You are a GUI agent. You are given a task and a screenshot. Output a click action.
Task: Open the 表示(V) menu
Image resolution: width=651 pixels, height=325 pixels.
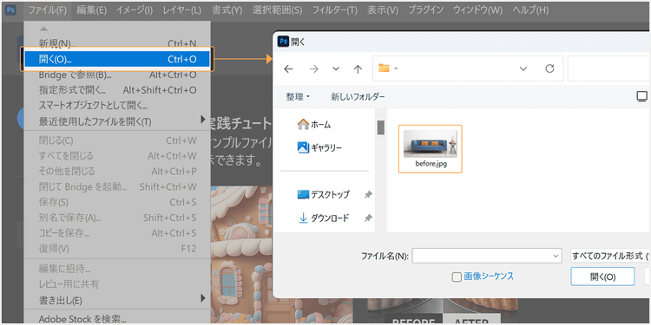pos(383,10)
